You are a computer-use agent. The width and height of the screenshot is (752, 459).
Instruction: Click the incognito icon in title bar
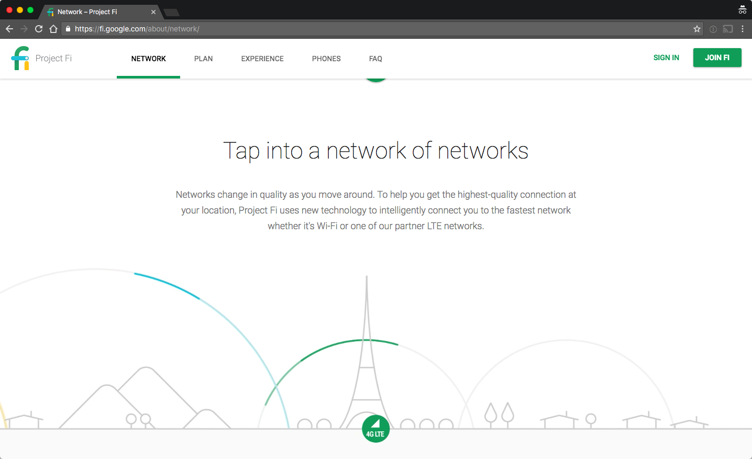[x=743, y=9]
